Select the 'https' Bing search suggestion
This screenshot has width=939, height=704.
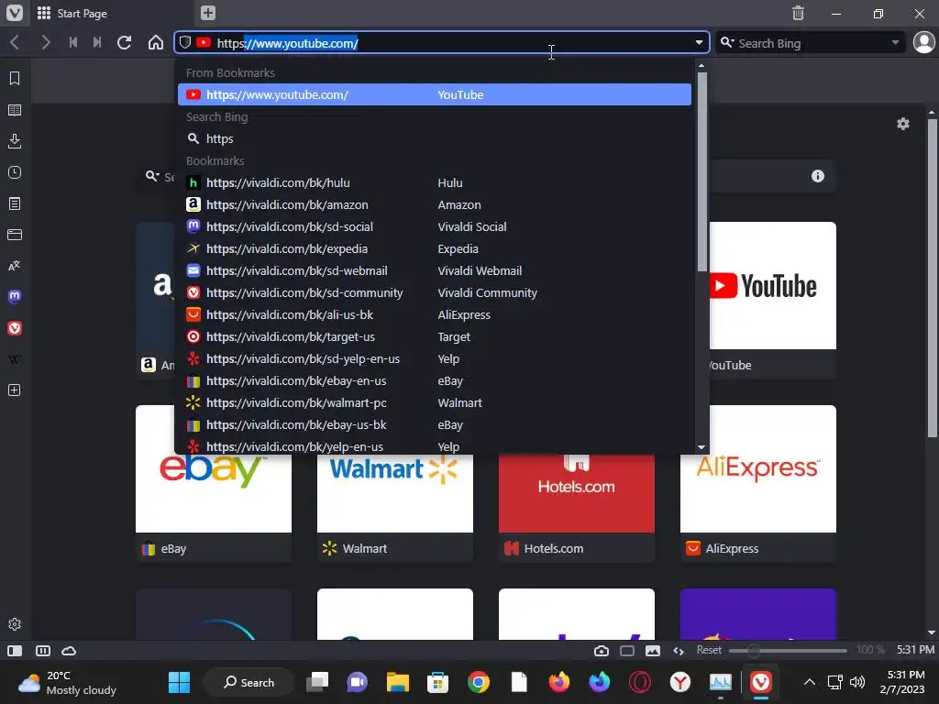(434, 139)
